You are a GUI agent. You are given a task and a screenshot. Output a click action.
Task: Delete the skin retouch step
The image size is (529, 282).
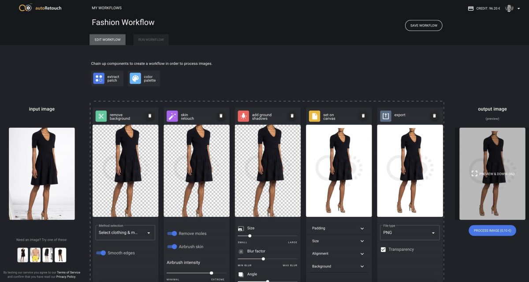click(x=221, y=116)
